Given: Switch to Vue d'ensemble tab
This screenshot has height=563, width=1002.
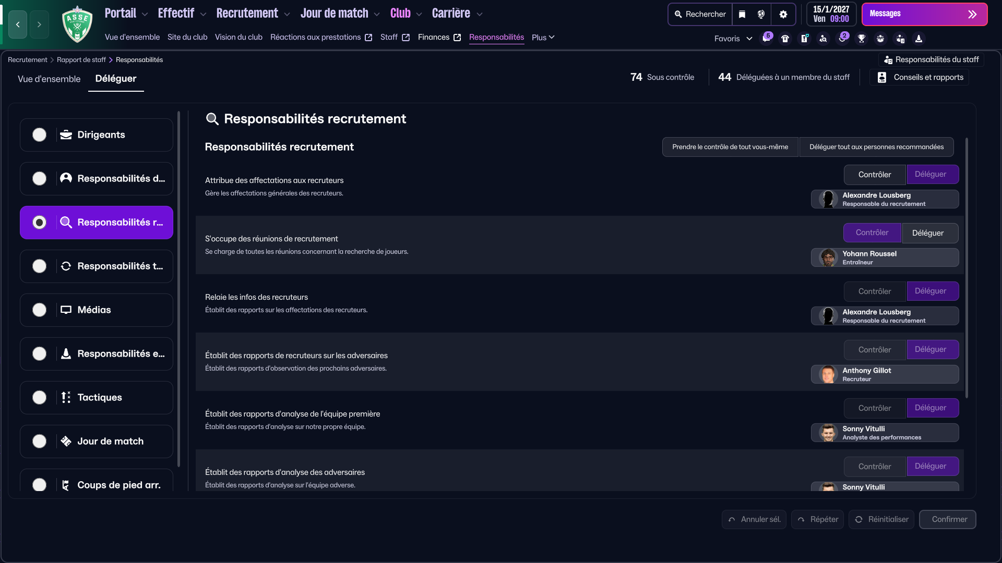Looking at the screenshot, I should tap(49, 79).
